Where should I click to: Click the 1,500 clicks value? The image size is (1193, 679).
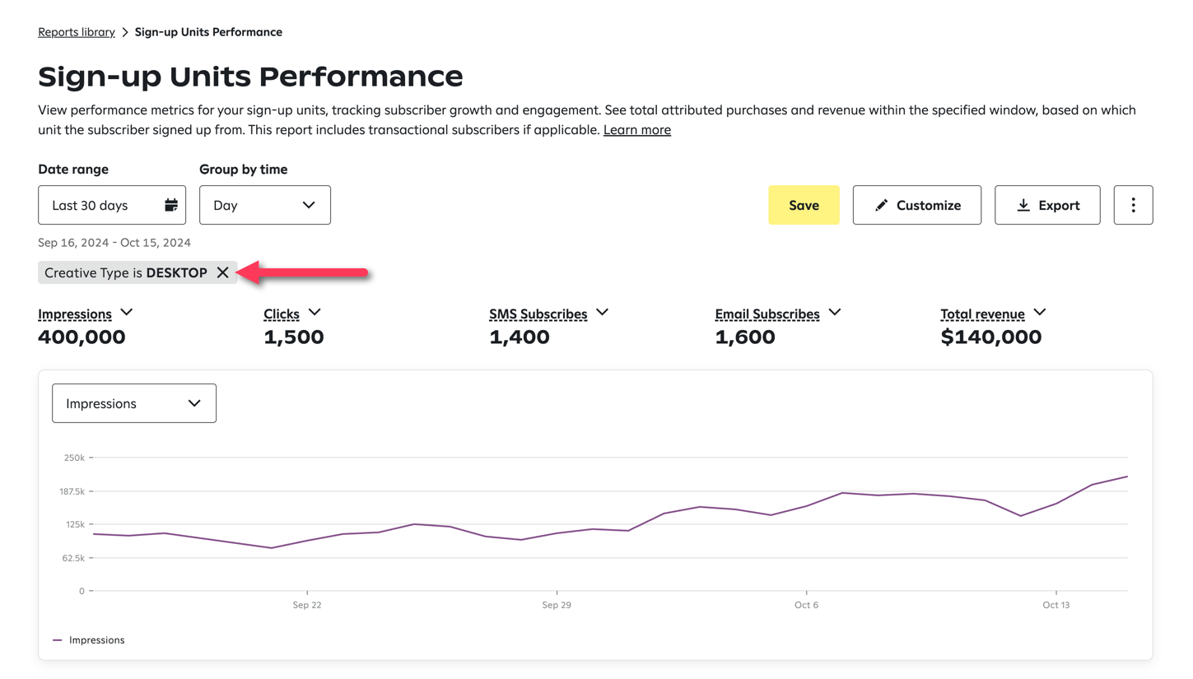(294, 337)
